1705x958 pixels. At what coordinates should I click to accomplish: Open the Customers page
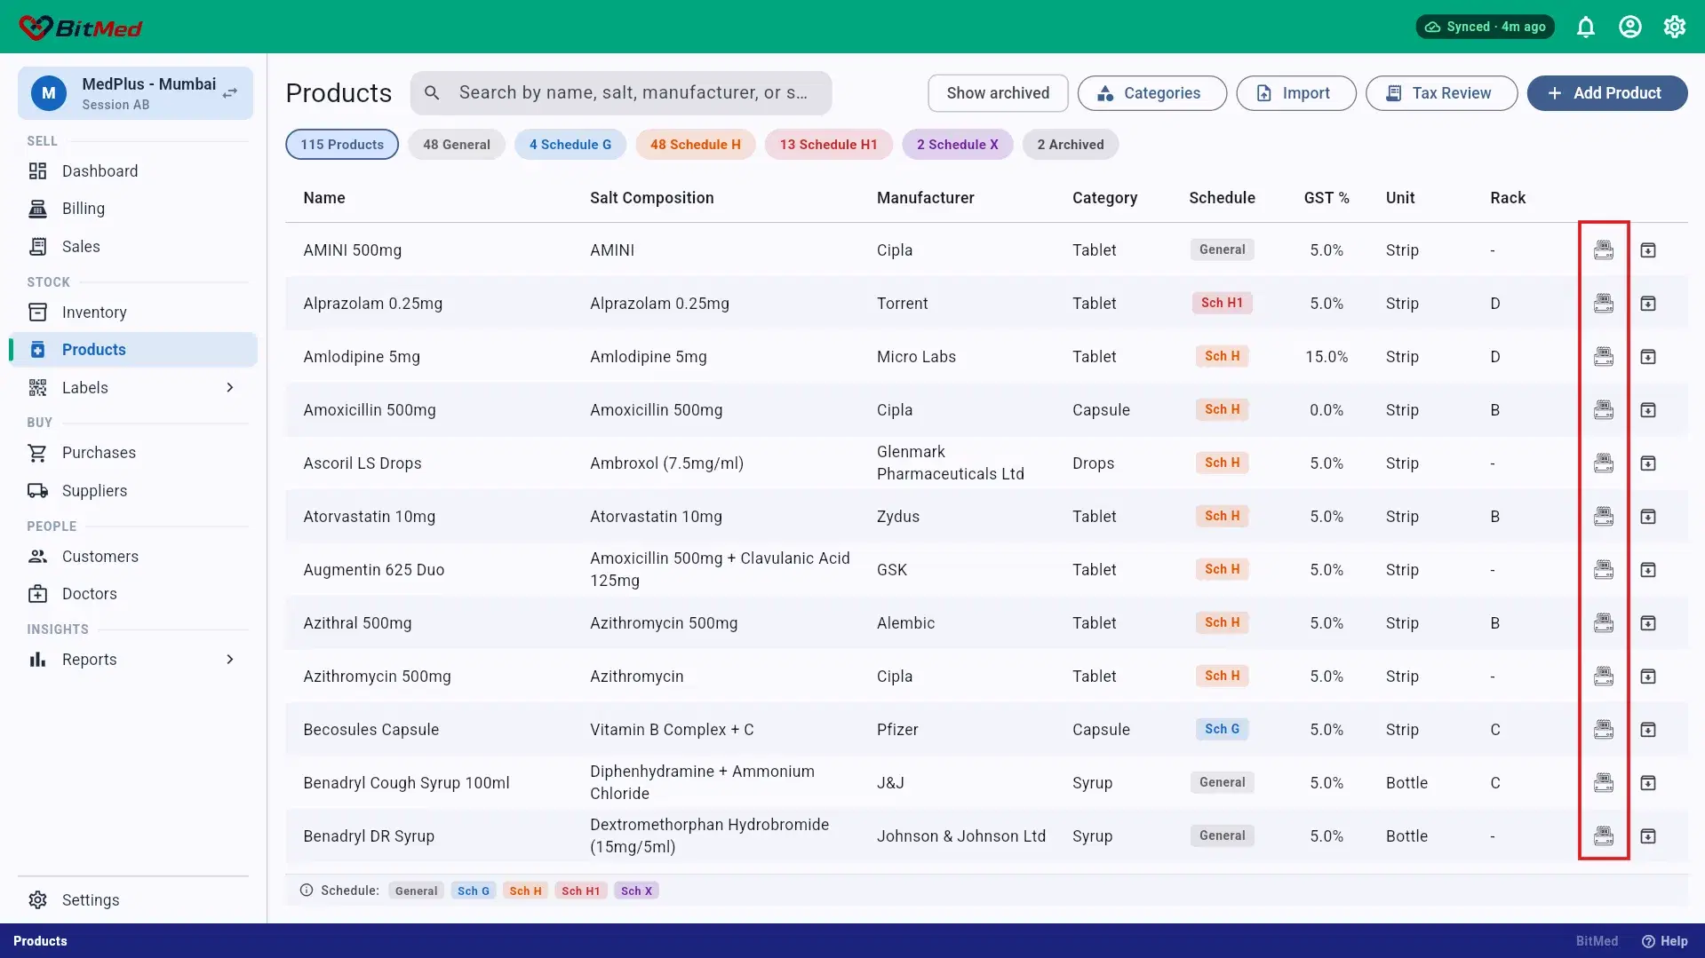tap(133, 557)
